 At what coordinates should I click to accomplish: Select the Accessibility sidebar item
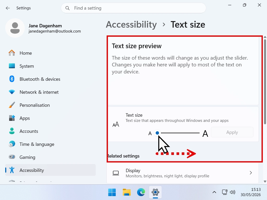tap(50, 170)
